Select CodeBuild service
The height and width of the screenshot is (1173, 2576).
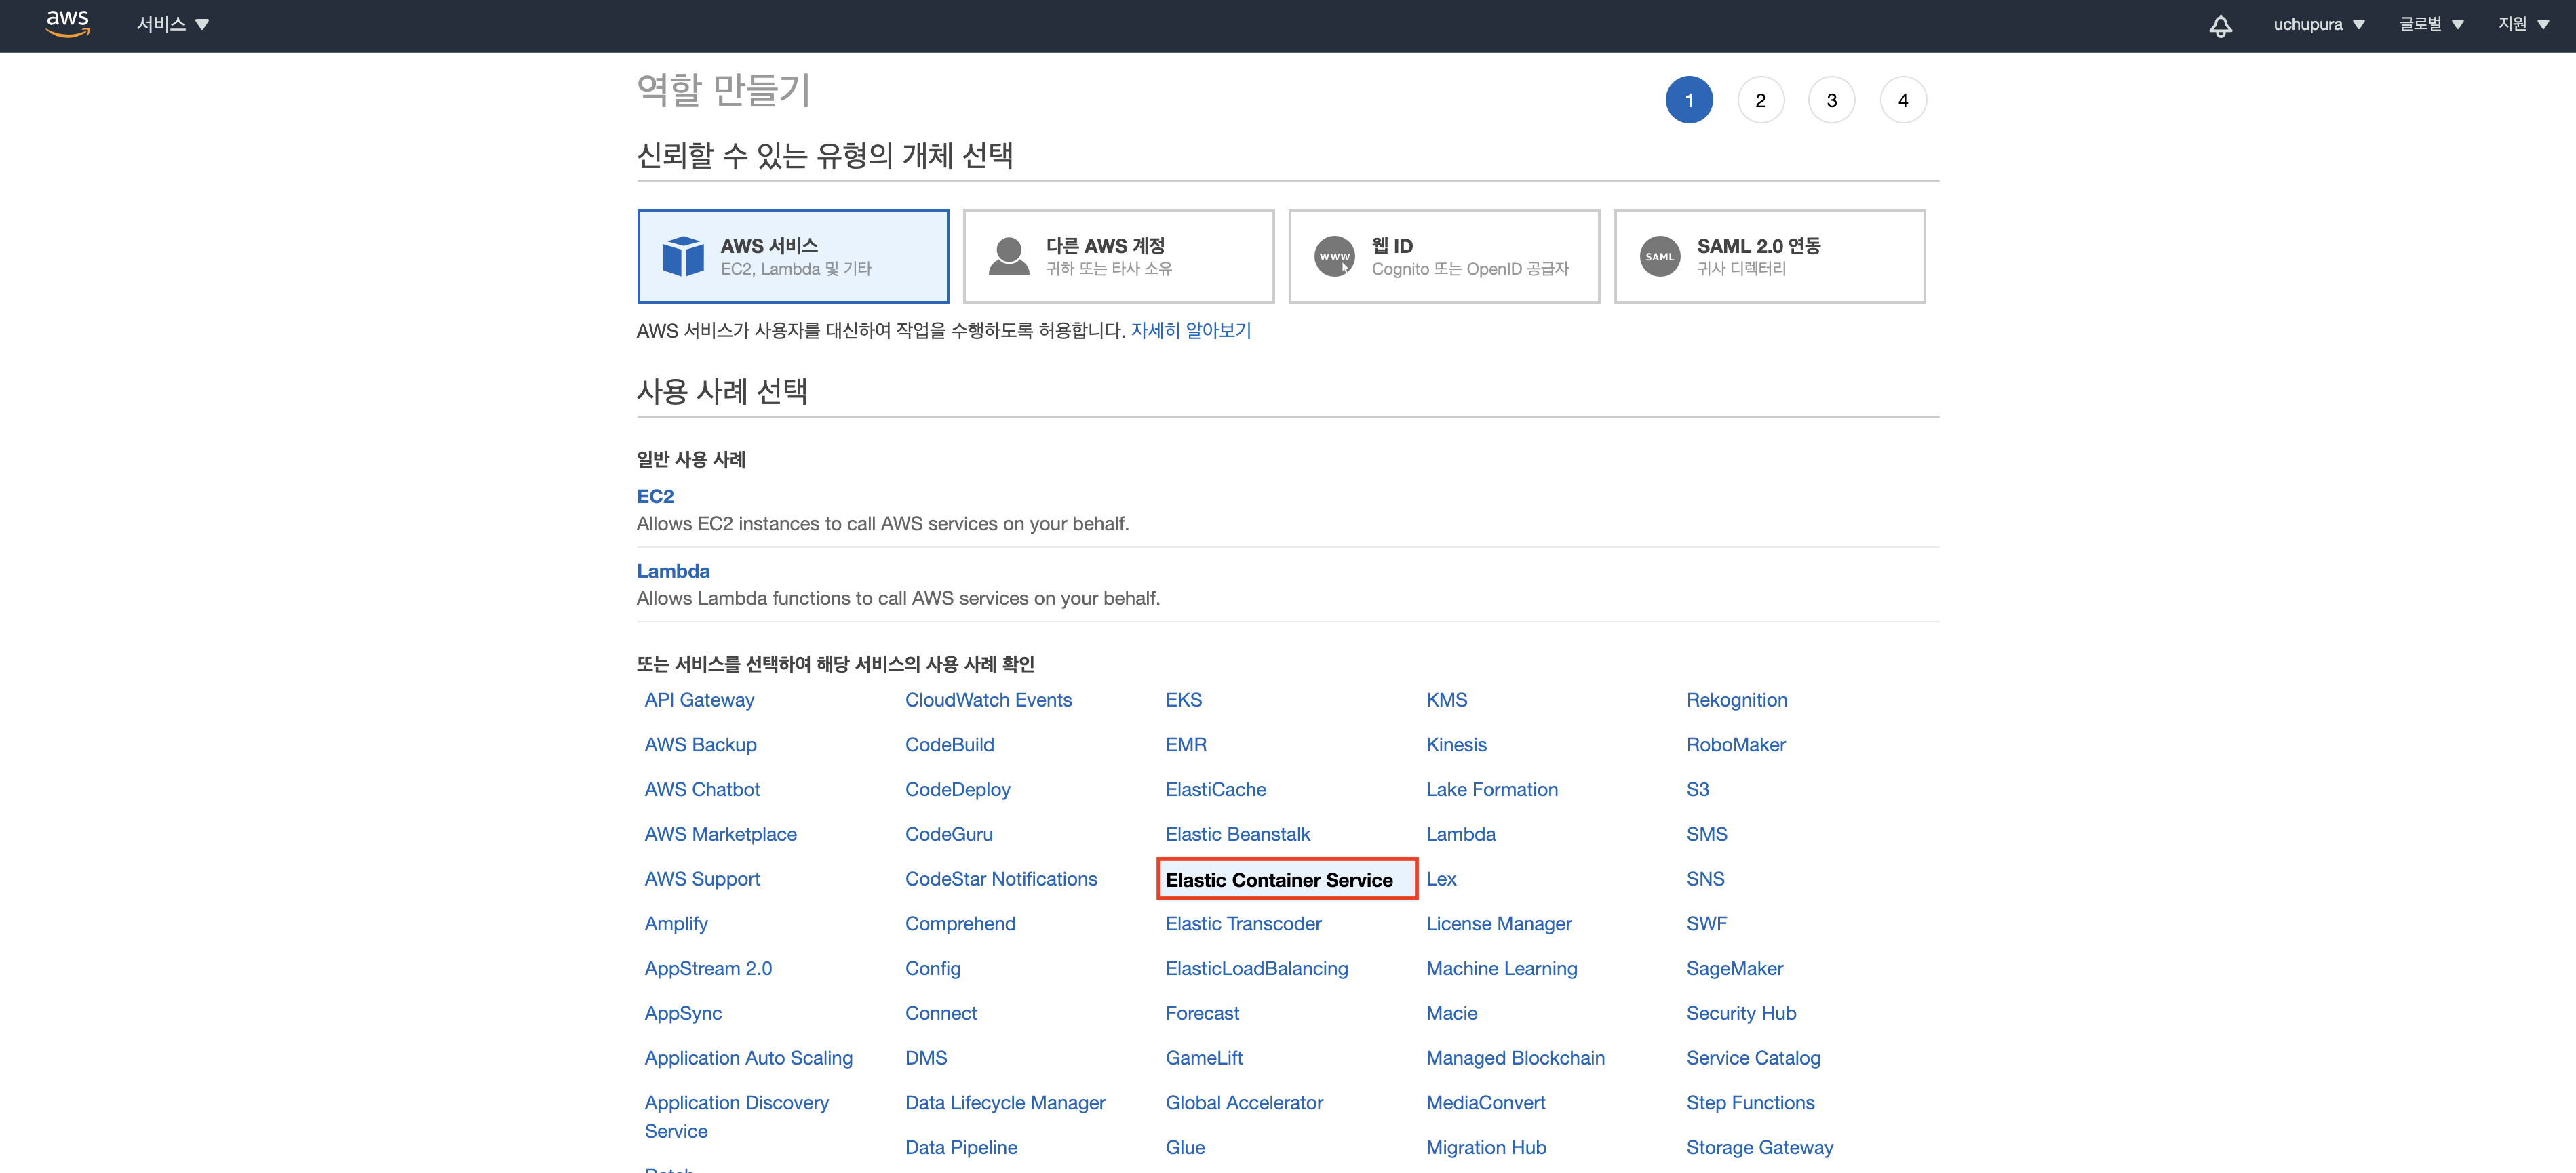click(x=949, y=745)
